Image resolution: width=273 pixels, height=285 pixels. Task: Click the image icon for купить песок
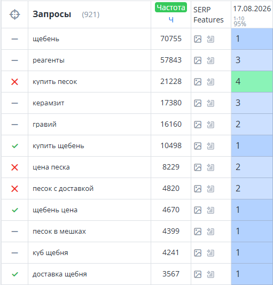point(198,82)
